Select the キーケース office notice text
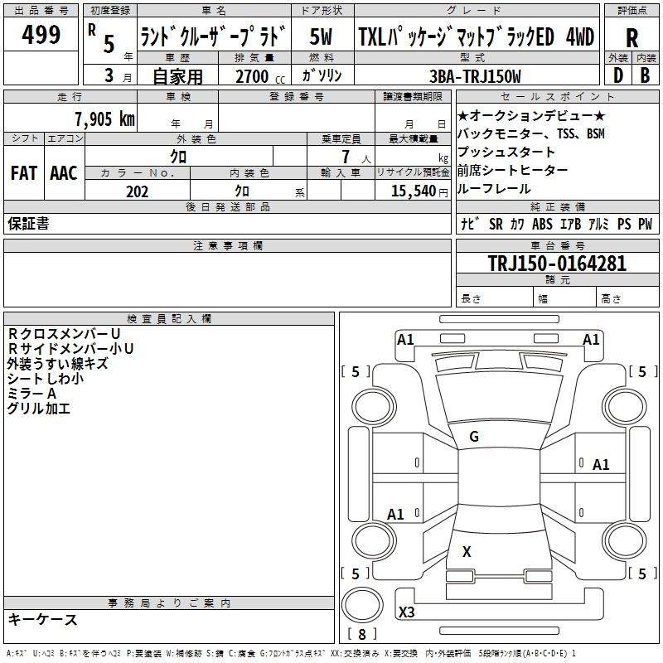Viewport: 663px width, 663px height. (43, 620)
